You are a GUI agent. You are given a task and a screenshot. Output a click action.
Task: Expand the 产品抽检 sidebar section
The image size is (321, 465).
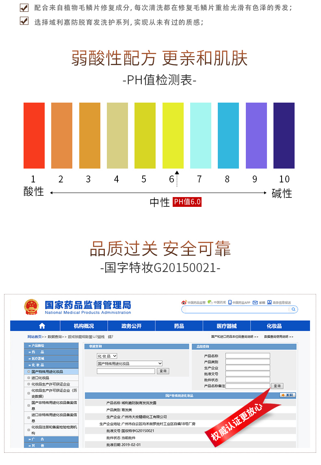51,345
